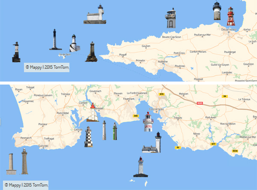The width and height of the screenshot is (257, 190).
Task: Click the red-roofed white lighthouse at Bénodet
Action: pos(93,112)
